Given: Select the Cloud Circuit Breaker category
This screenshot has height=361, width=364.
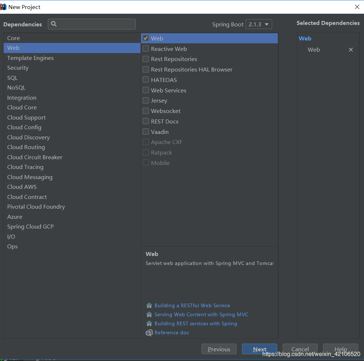Looking at the screenshot, I should pos(72,157).
